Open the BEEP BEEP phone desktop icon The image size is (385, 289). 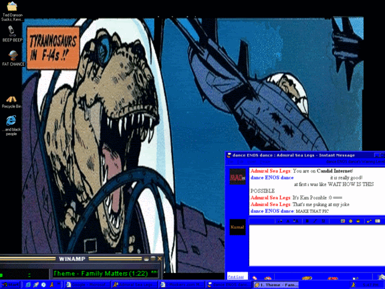[x=11, y=31]
